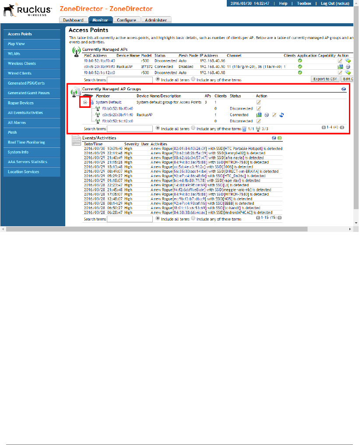The image size is (359, 445).
Task: Click AP icon beside c0:c5:20:3b:91:f0 in tree
Action: pyautogui.click(x=98, y=115)
